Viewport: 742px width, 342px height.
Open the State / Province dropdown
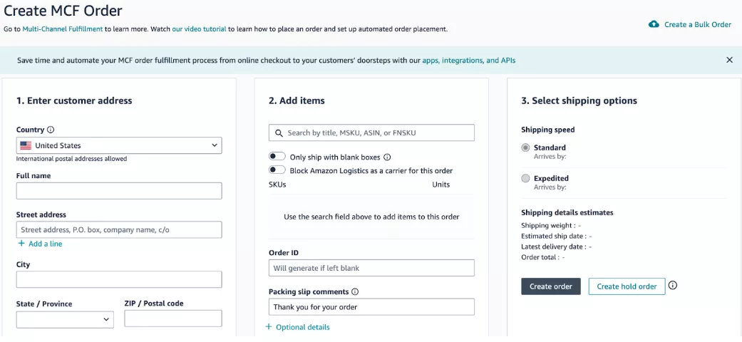click(65, 319)
